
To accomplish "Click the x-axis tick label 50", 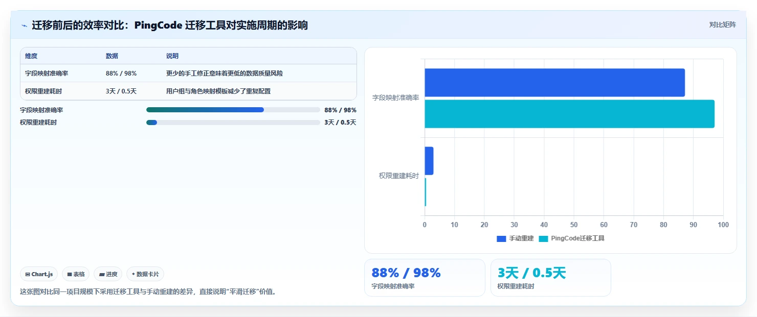I will 574,225.
